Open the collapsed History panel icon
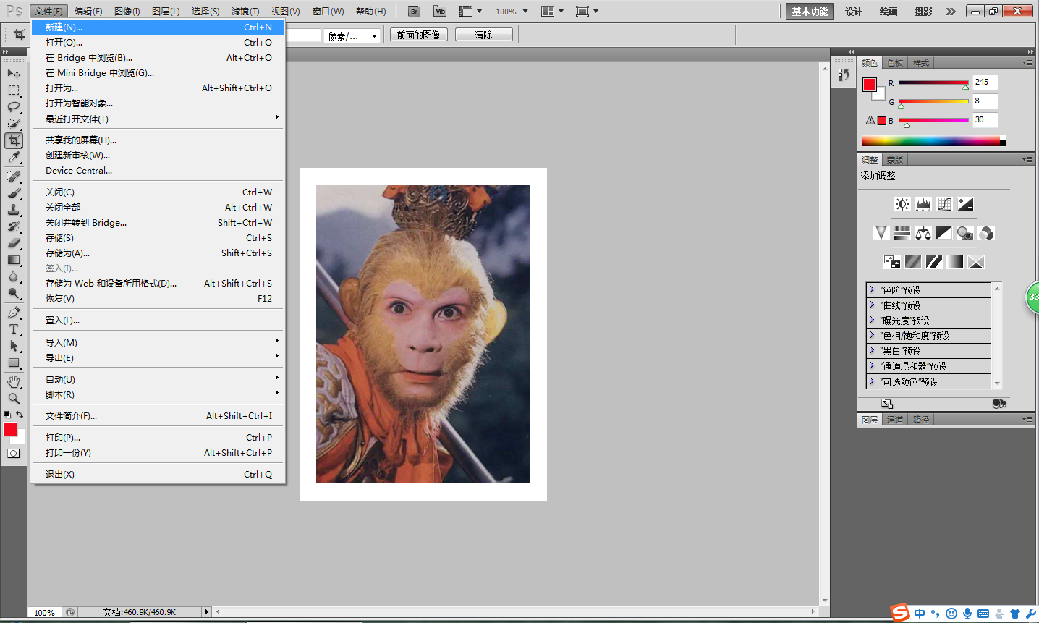The width and height of the screenshot is (1039, 623). pos(844,75)
